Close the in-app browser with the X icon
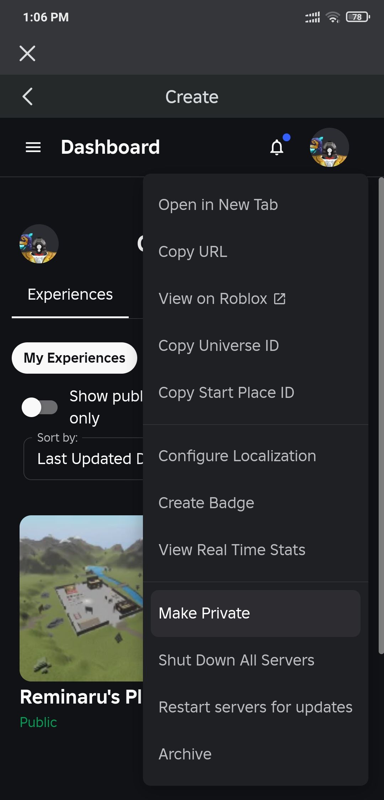 [27, 53]
